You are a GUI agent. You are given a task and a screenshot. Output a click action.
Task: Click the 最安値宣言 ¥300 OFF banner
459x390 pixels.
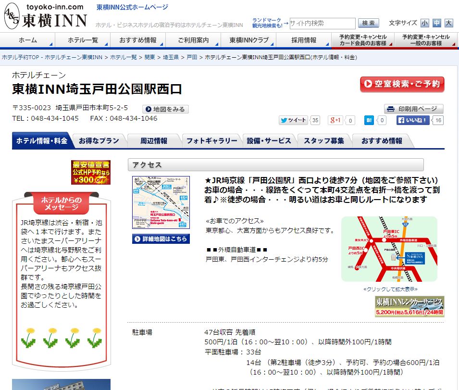(x=91, y=172)
